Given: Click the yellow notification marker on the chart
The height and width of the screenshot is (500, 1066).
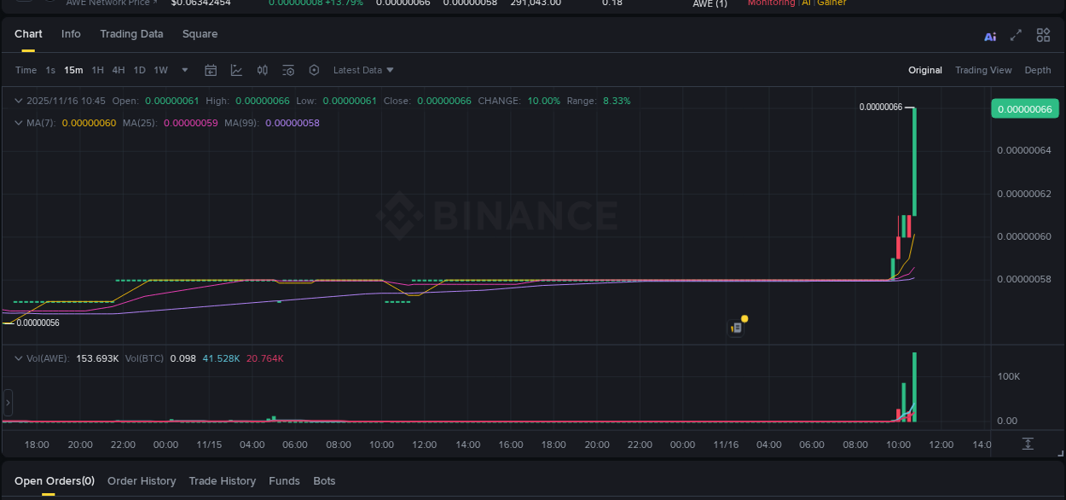Looking at the screenshot, I should 744,318.
